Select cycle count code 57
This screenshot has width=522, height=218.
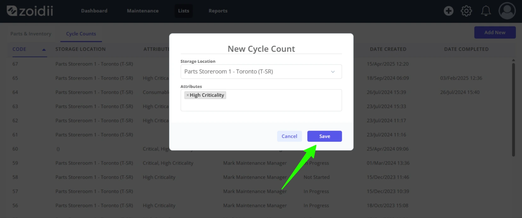coord(15,191)
